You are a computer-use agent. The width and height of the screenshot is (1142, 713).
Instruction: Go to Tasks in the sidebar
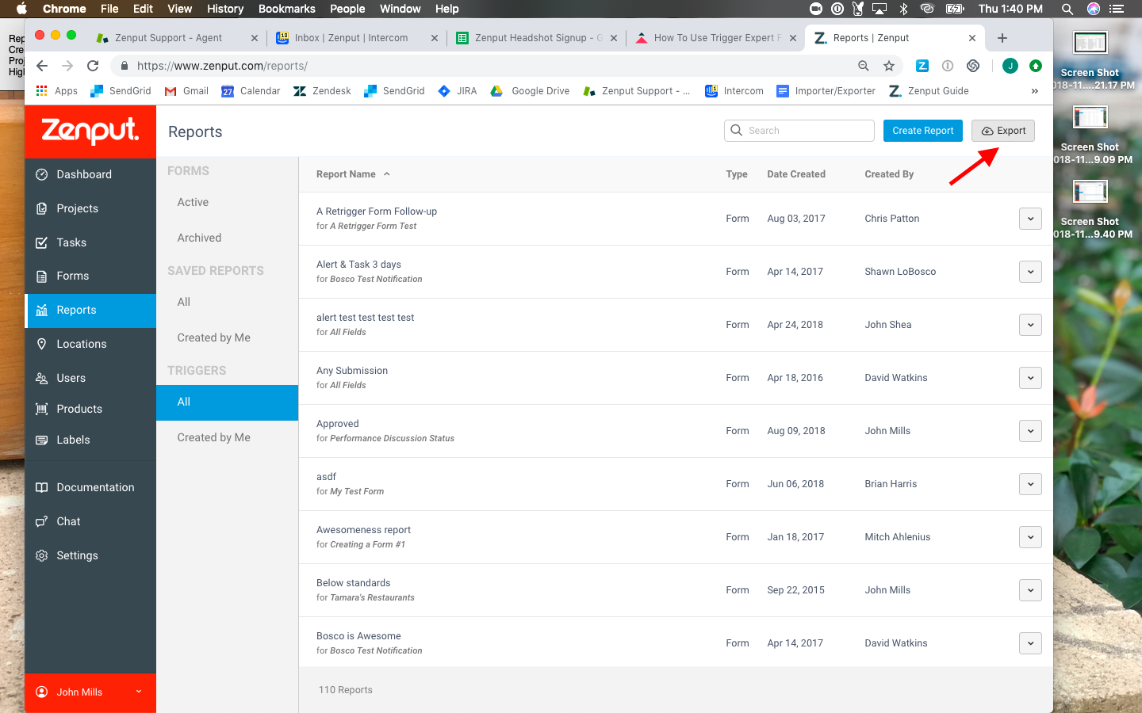click(90, 242)
